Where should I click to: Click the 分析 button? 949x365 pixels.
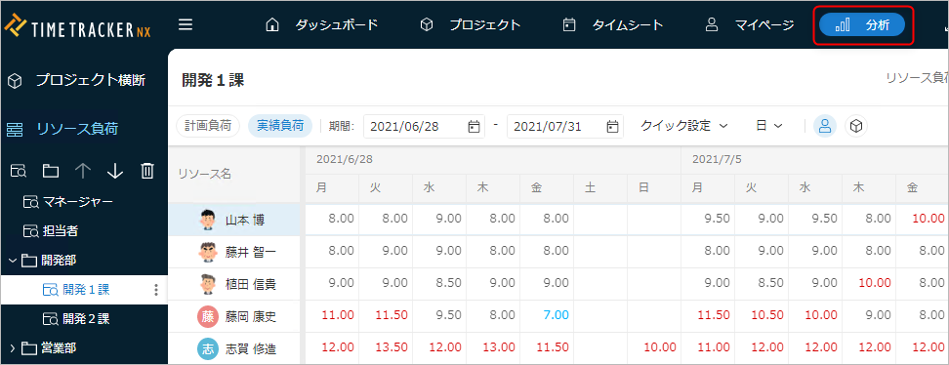click(862, 24)
